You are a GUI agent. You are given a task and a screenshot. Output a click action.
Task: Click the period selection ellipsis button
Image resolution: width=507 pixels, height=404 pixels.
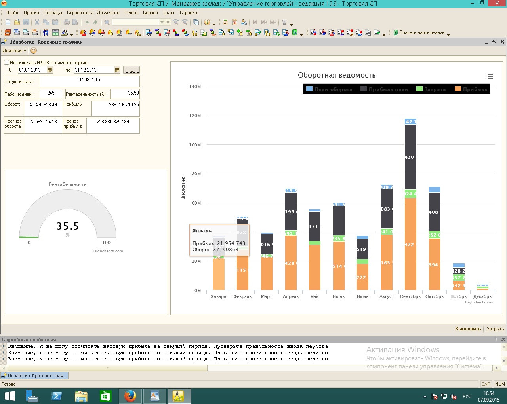132,70
